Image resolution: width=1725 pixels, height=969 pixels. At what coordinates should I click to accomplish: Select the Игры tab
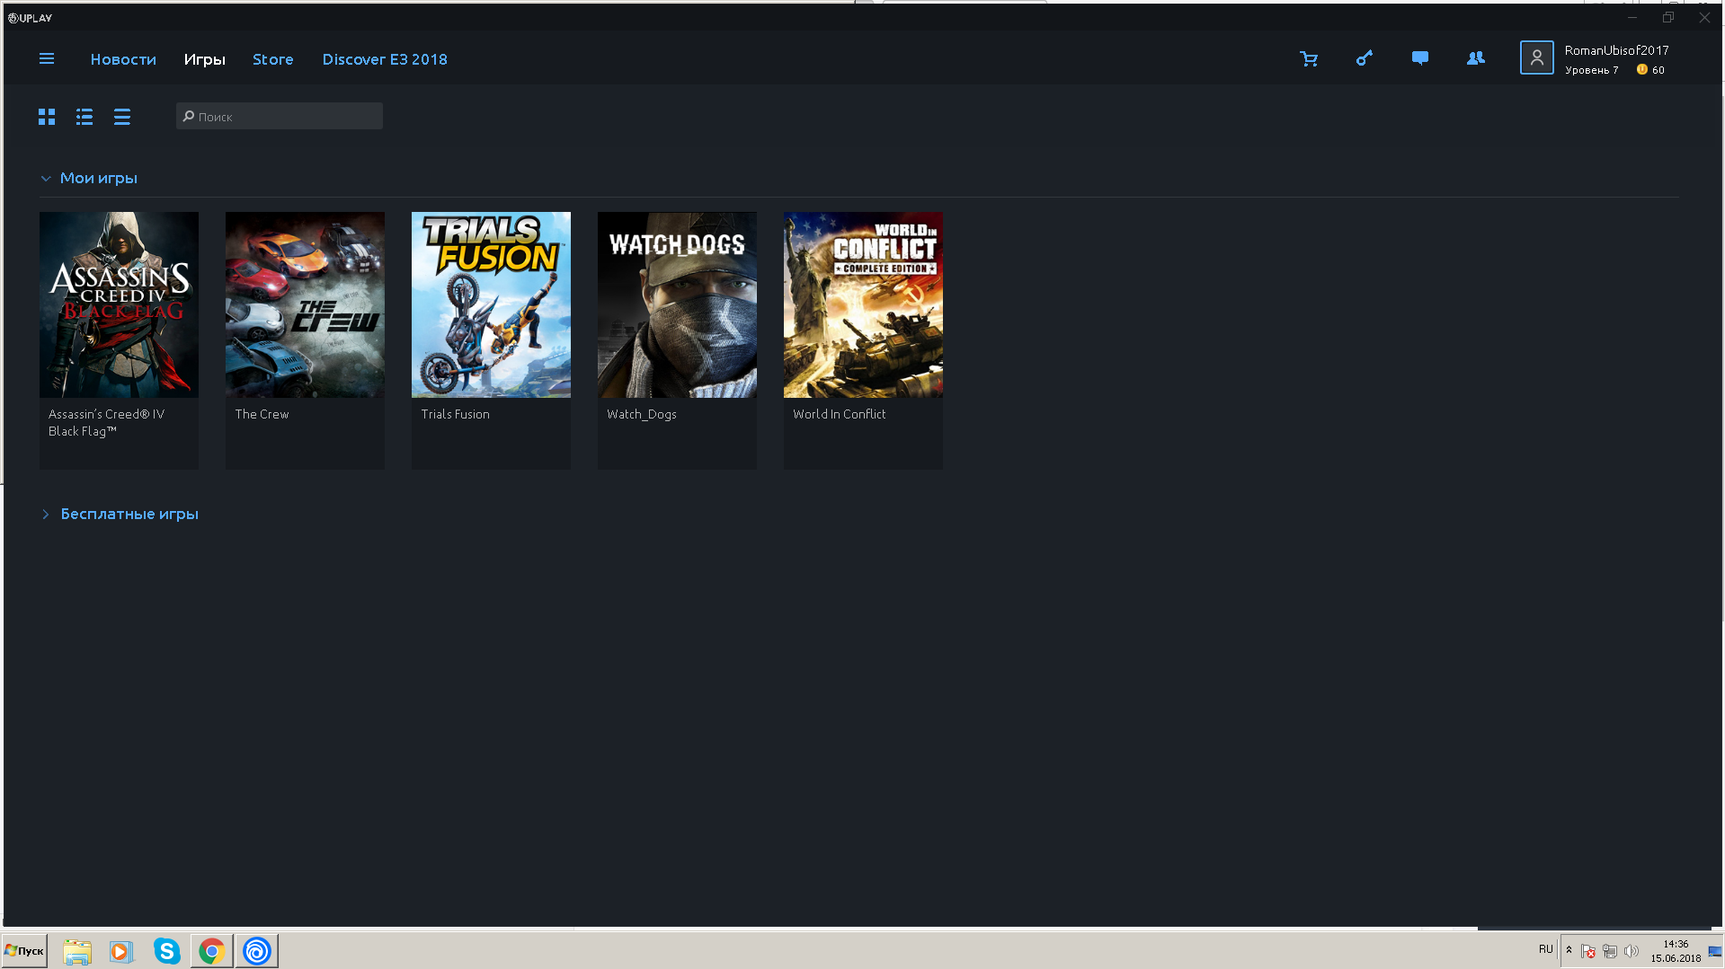[x=205, y=59]
